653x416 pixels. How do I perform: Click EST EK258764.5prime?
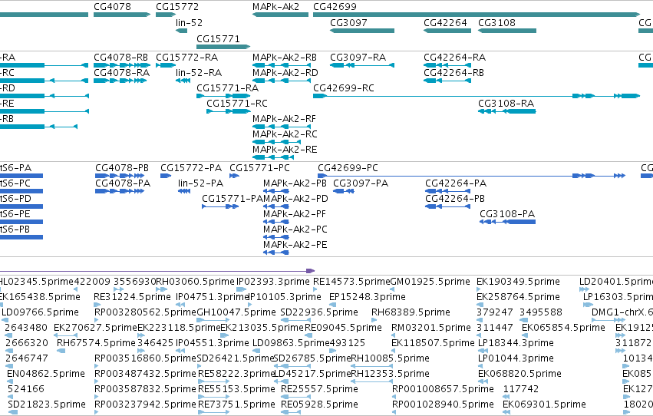click(518, 297)
